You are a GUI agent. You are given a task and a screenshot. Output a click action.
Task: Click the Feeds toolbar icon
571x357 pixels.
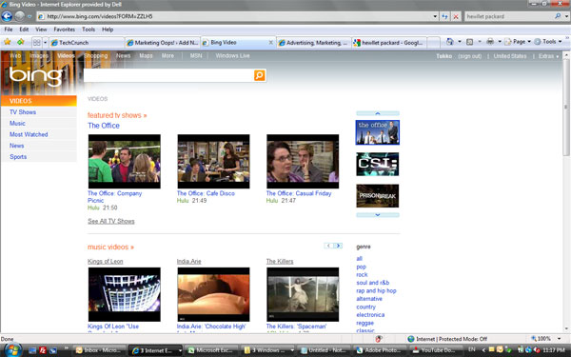coord(470,42)
